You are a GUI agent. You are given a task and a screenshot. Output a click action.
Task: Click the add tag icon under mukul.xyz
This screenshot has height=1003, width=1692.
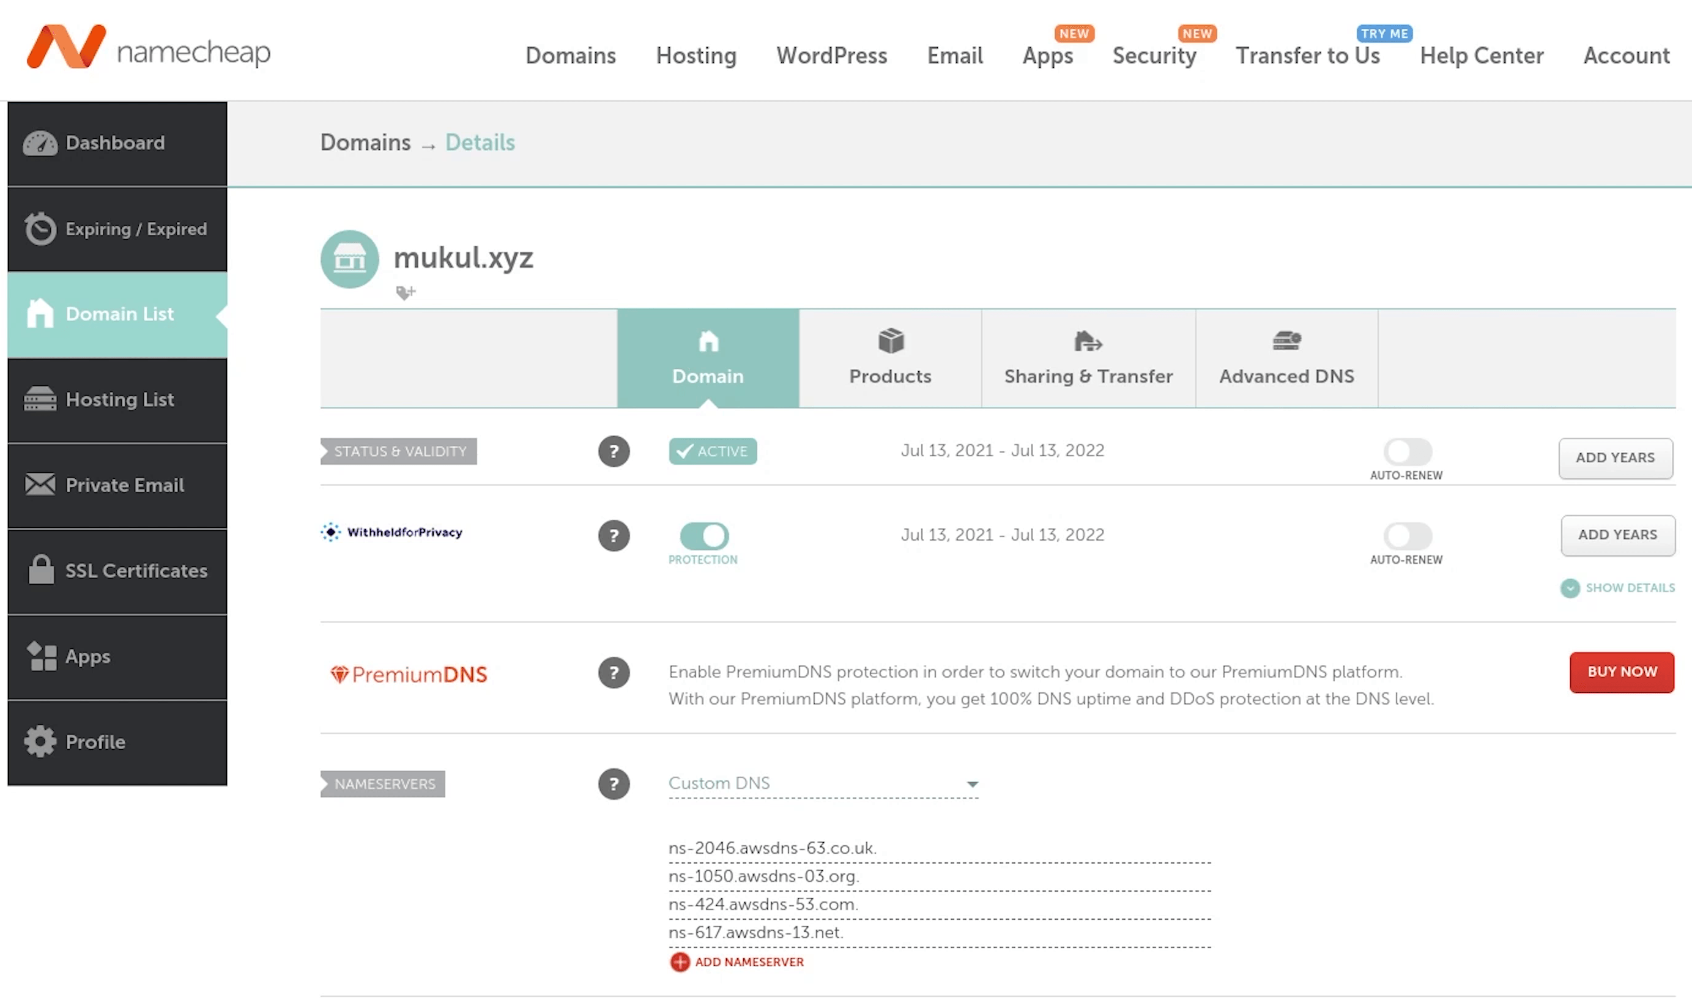point(406,292)
